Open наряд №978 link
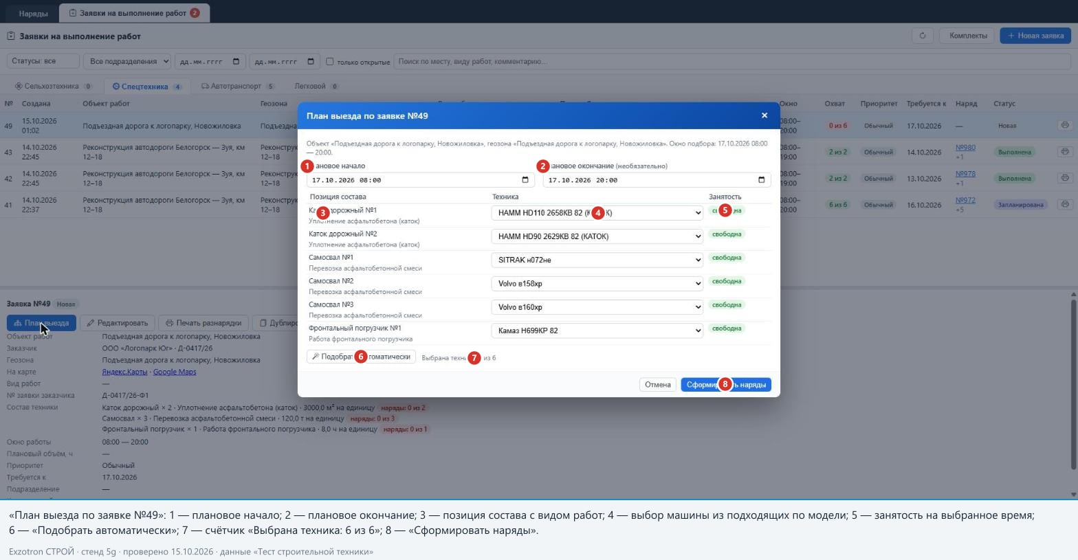This screenshot has width=1078, height=560. [x=965, y=174]
